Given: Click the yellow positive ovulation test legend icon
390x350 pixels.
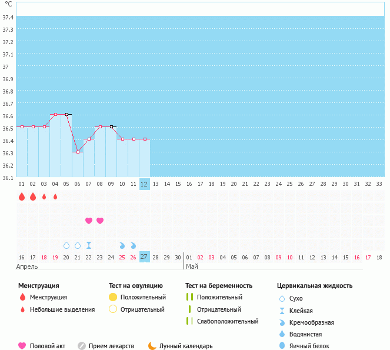Looking at the screenshot, I should pyautogui.click(x=113, y=298).
